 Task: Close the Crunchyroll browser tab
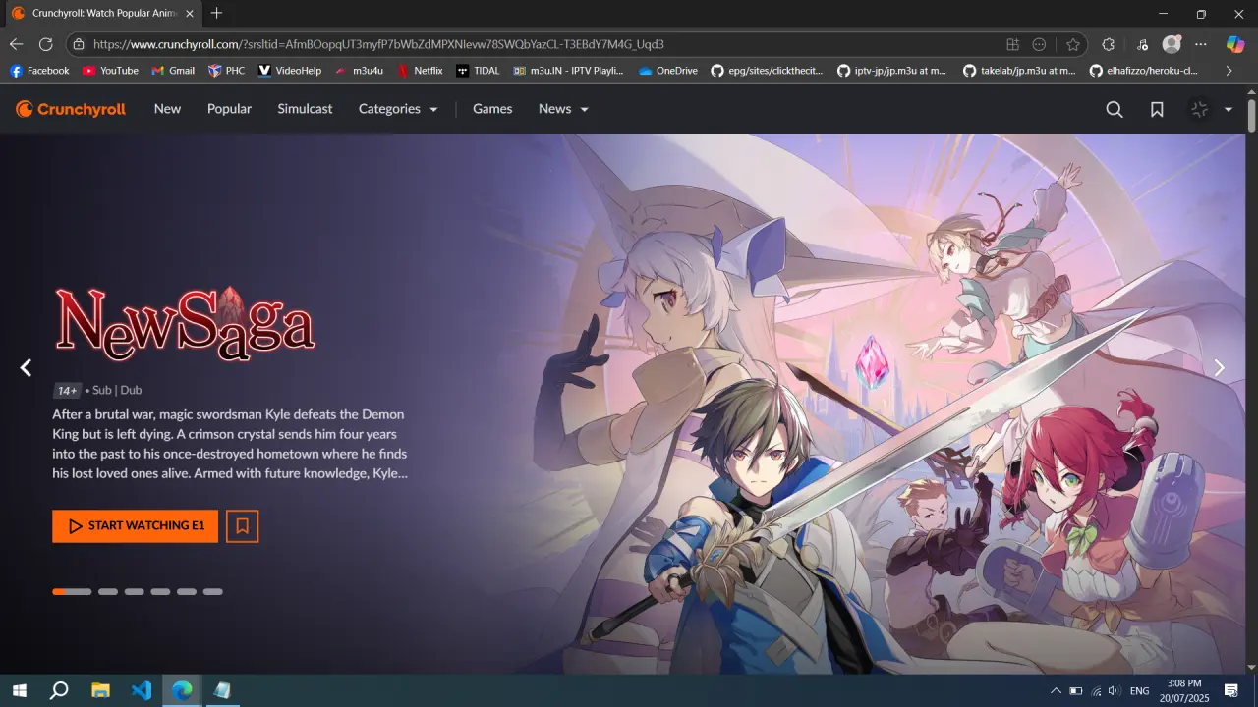[190, 14]
